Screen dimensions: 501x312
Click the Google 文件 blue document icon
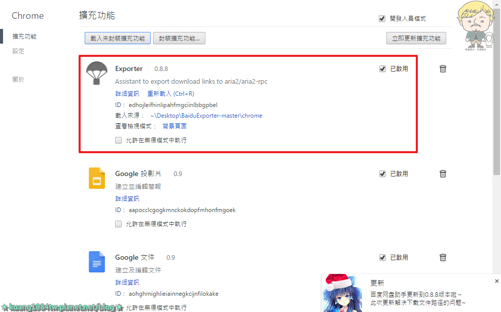click(x=97, y=262)
